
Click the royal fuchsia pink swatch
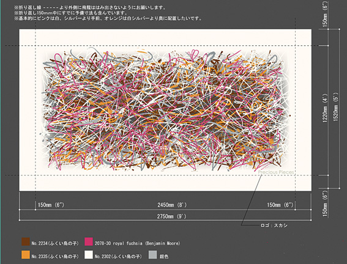89,241
